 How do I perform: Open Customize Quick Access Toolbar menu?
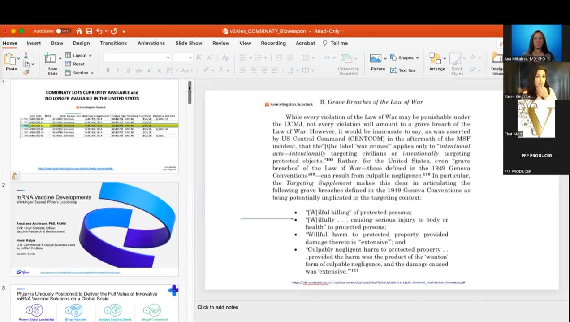(x=124, y=31)
